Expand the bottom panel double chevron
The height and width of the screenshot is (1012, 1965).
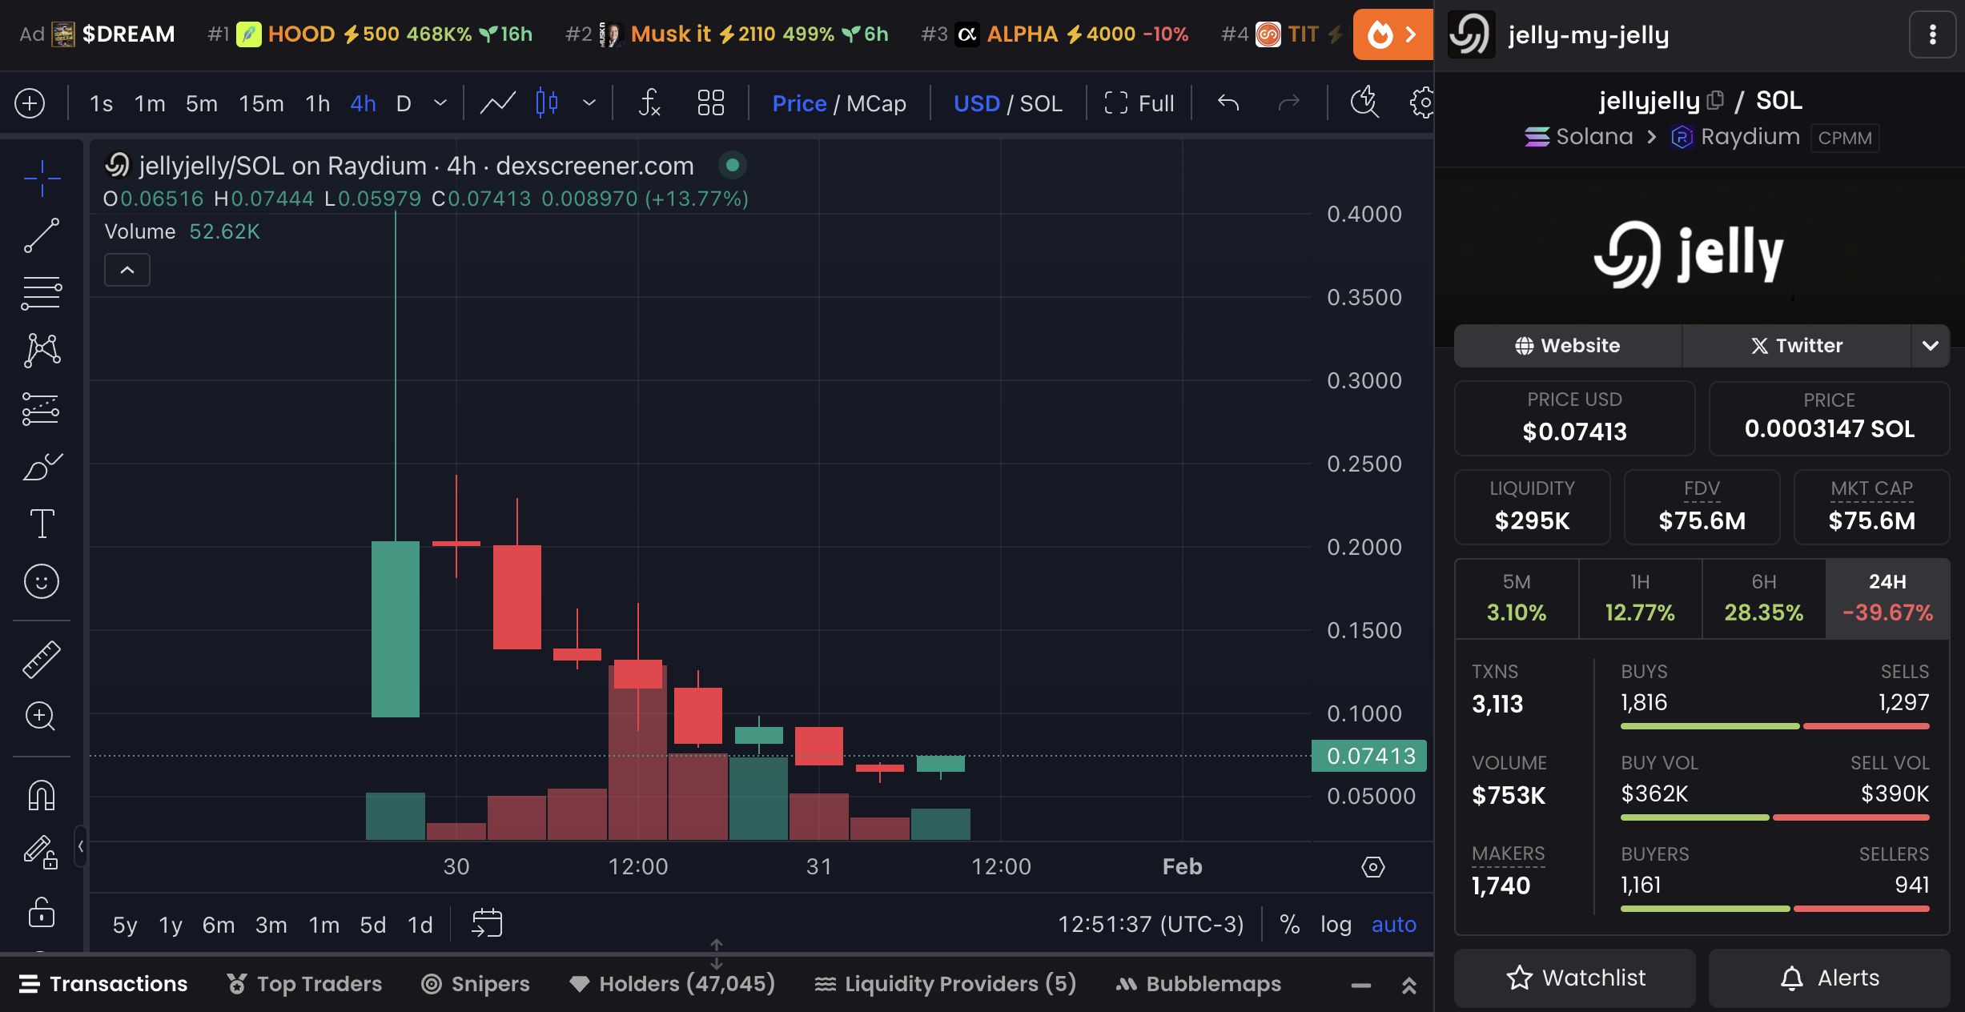click(x=1409, y=986)
